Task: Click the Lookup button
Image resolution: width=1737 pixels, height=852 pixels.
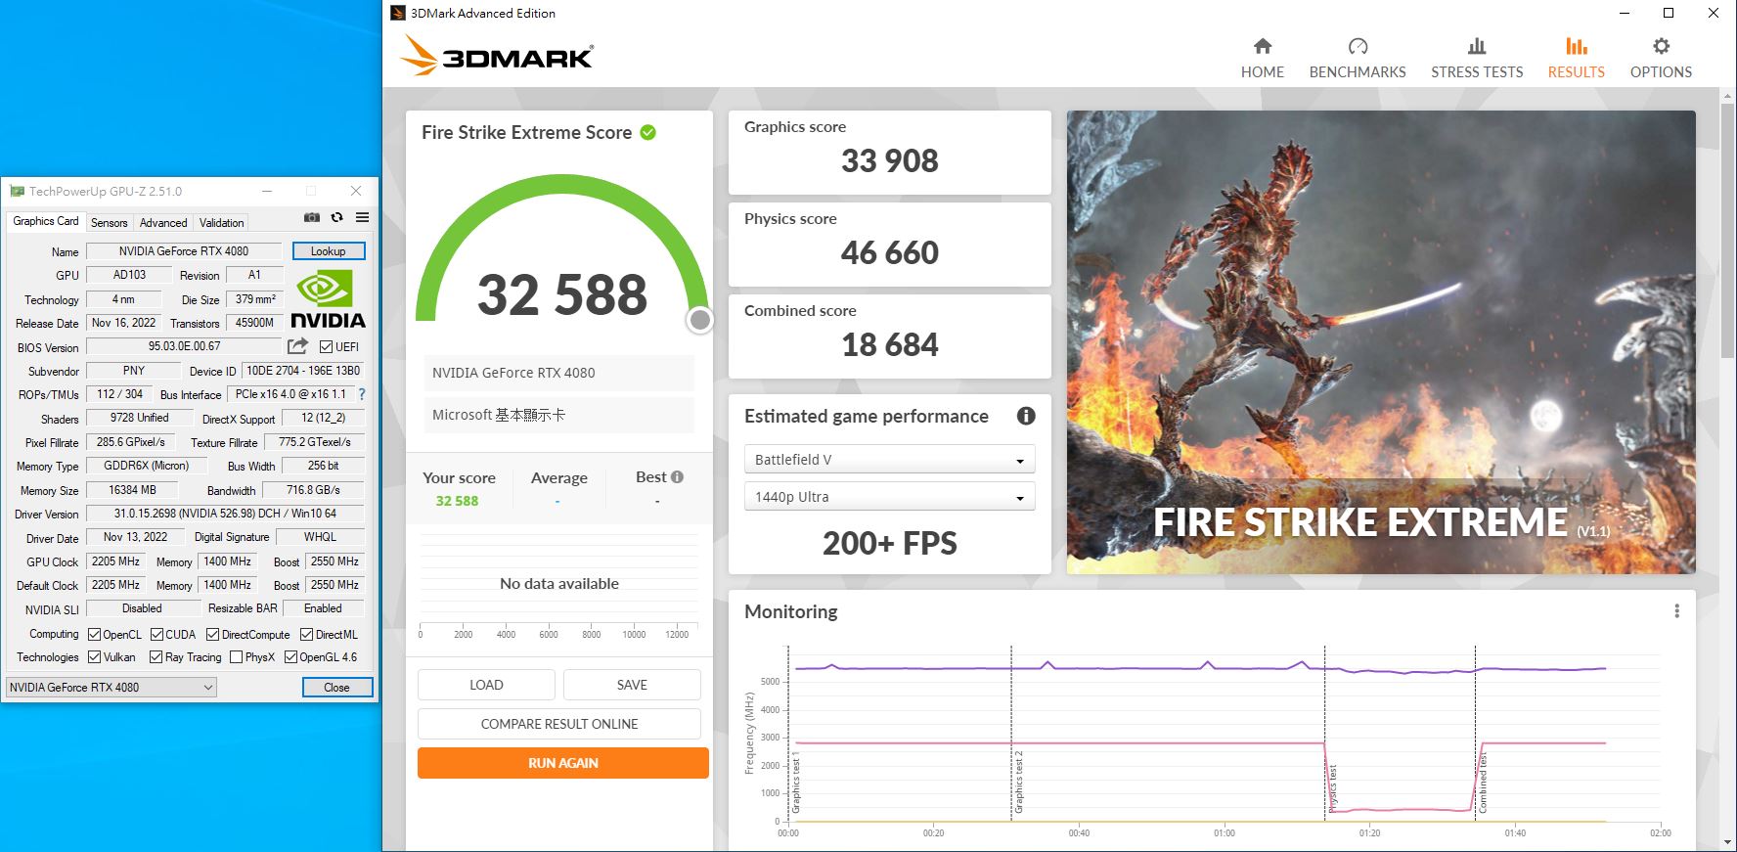Action: click(x=329, y=251)
